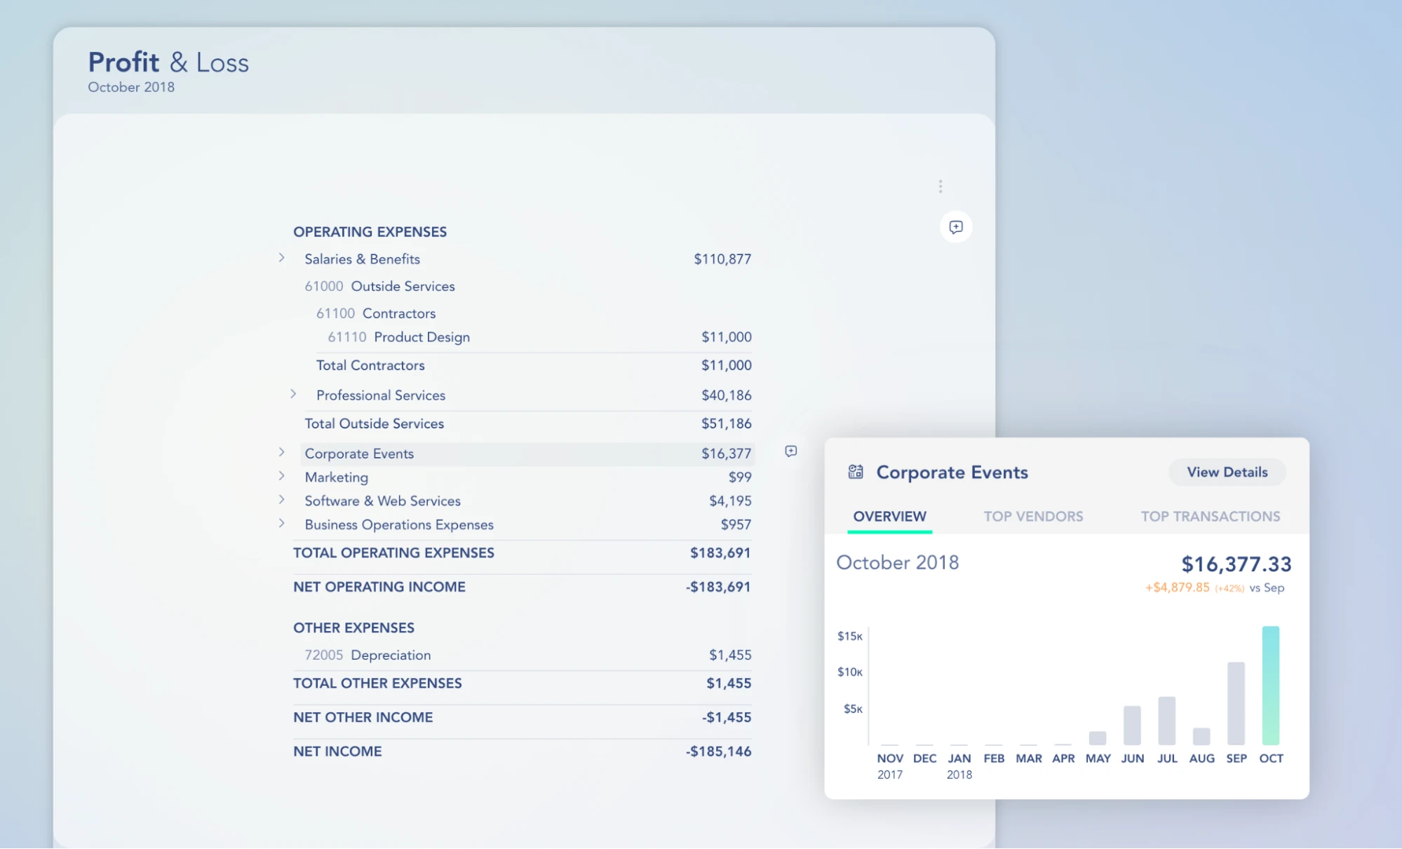This screenshot has height=849, width=1402.
Task: Open the Top Transactions tab
Action: 1210,517
